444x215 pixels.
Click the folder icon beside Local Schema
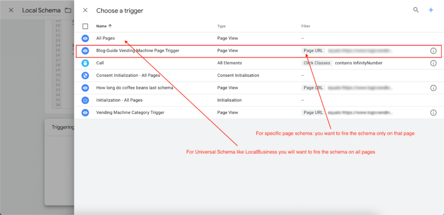(68, 10)
